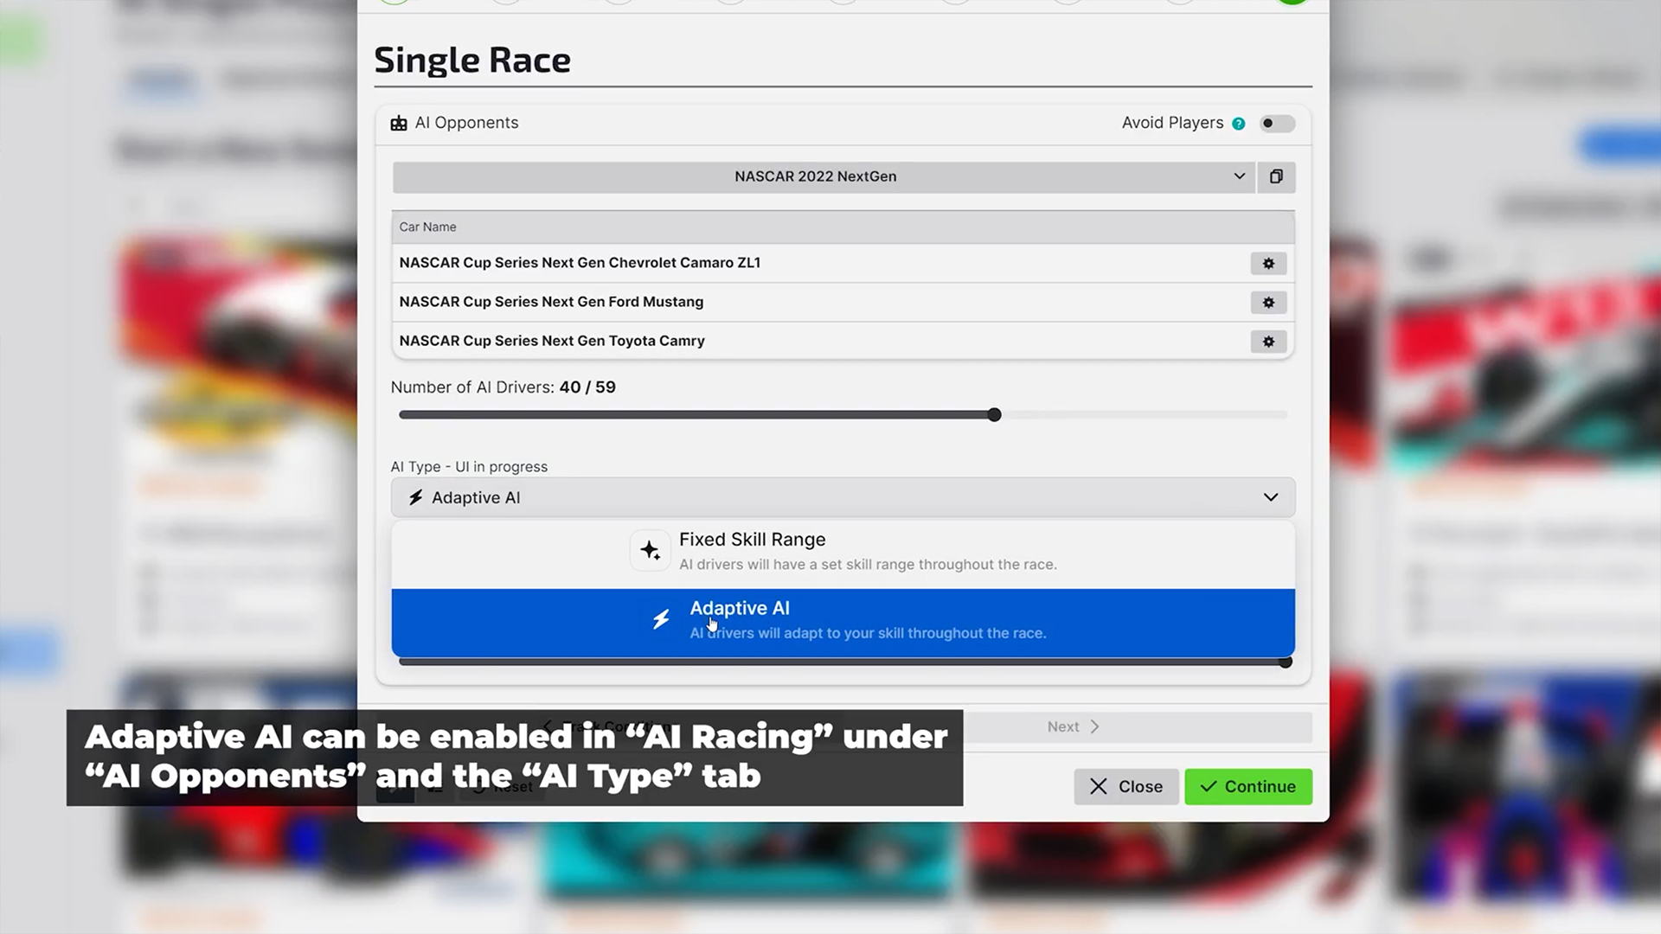Viewport: 1661px width, 934px height.
Task: Click the copy icon beside the car class dropdown
Action: [x=1276, y=176]
